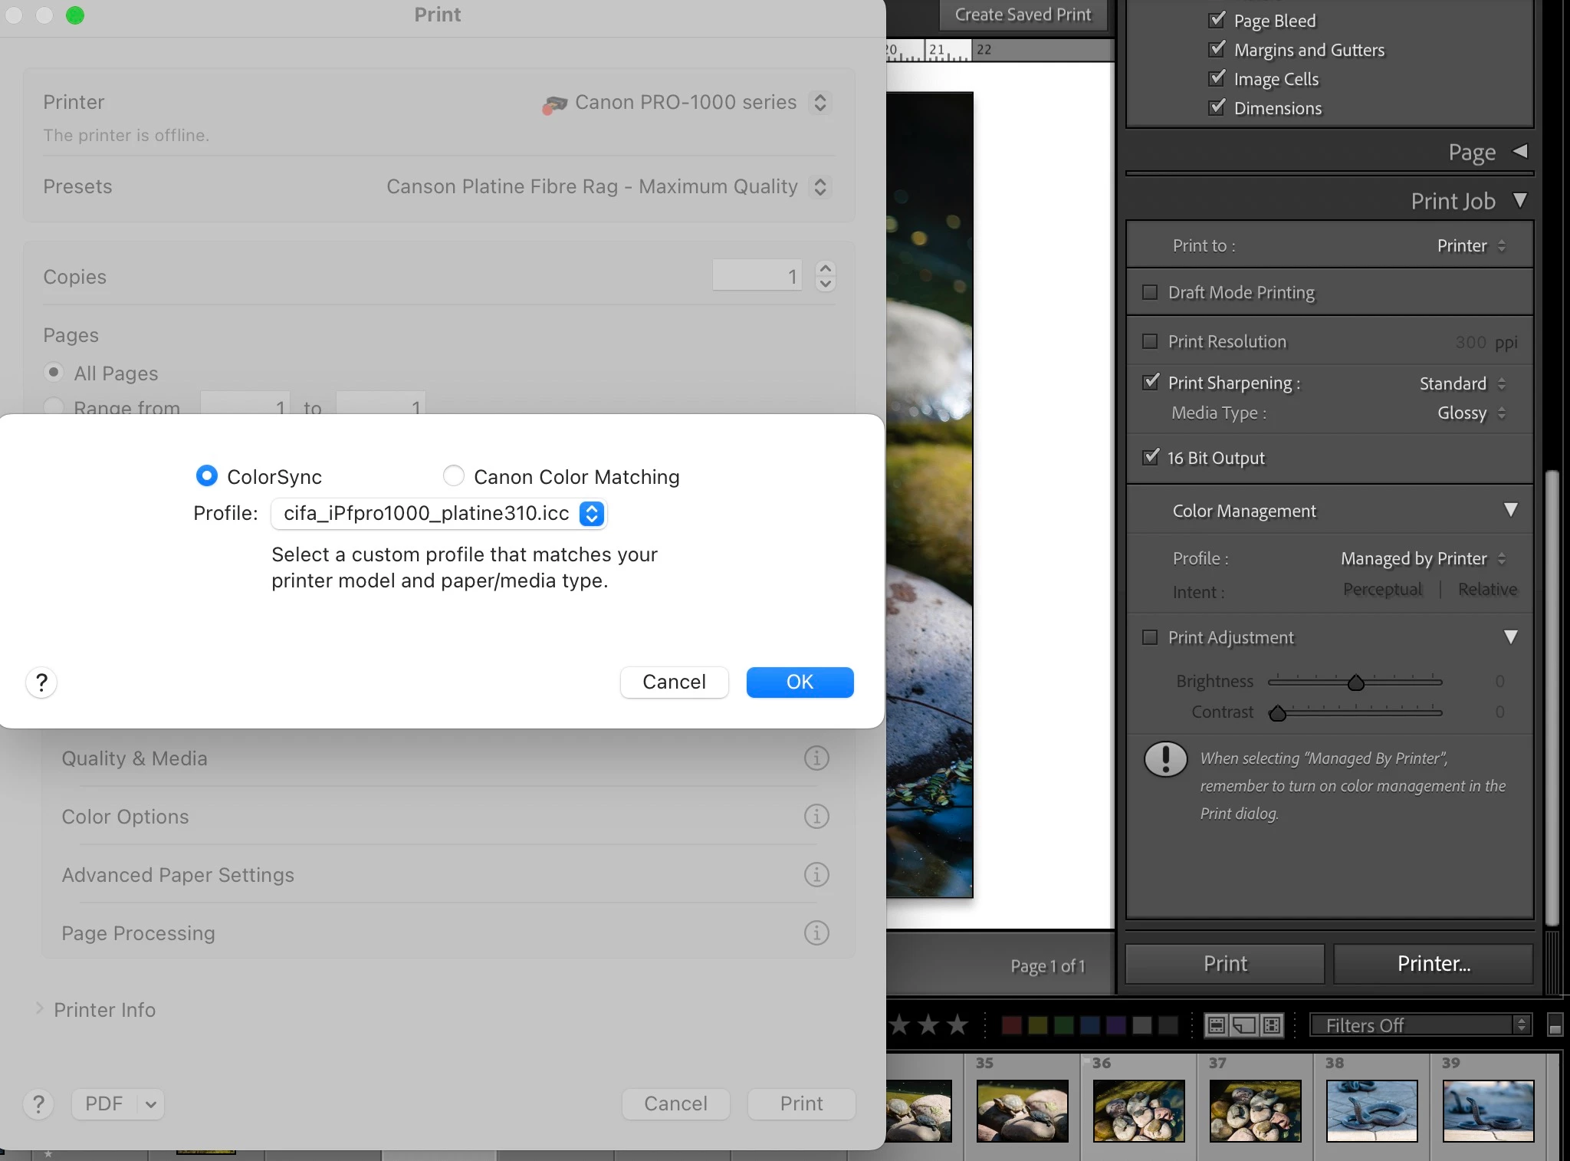Filter by master photos icon in filmstrip
1570x1161 pixels.
1217,1025
